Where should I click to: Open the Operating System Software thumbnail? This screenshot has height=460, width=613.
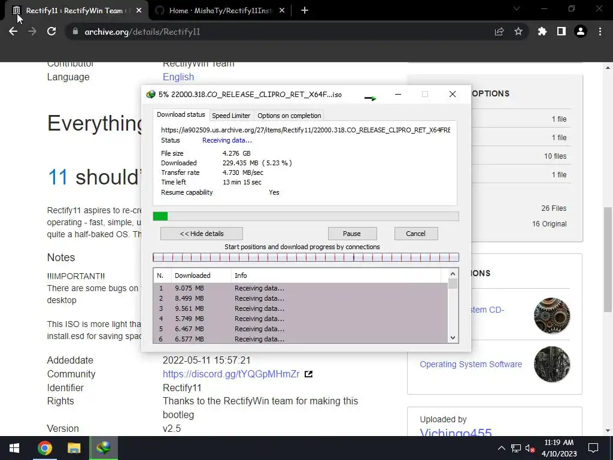551,364
